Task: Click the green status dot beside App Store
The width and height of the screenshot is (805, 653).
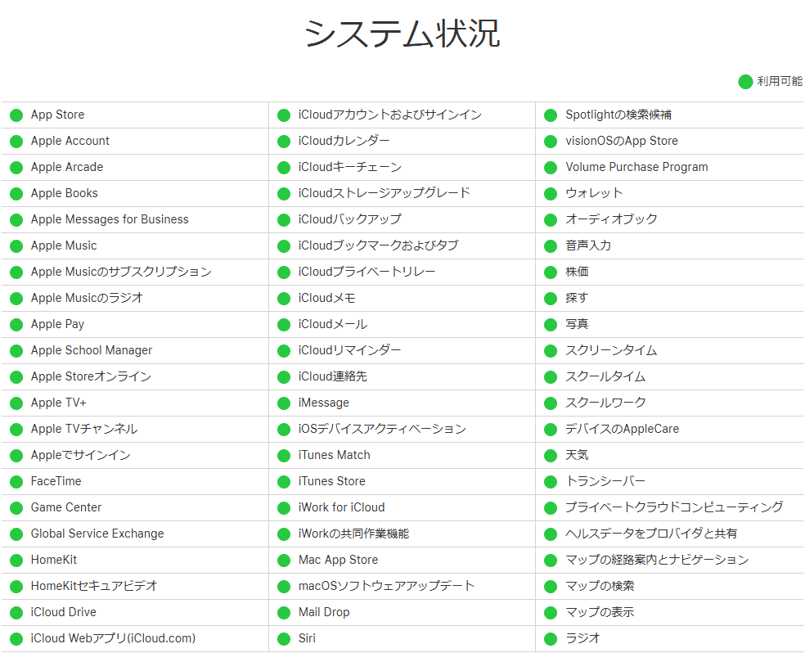Action: tap(16, 115)
